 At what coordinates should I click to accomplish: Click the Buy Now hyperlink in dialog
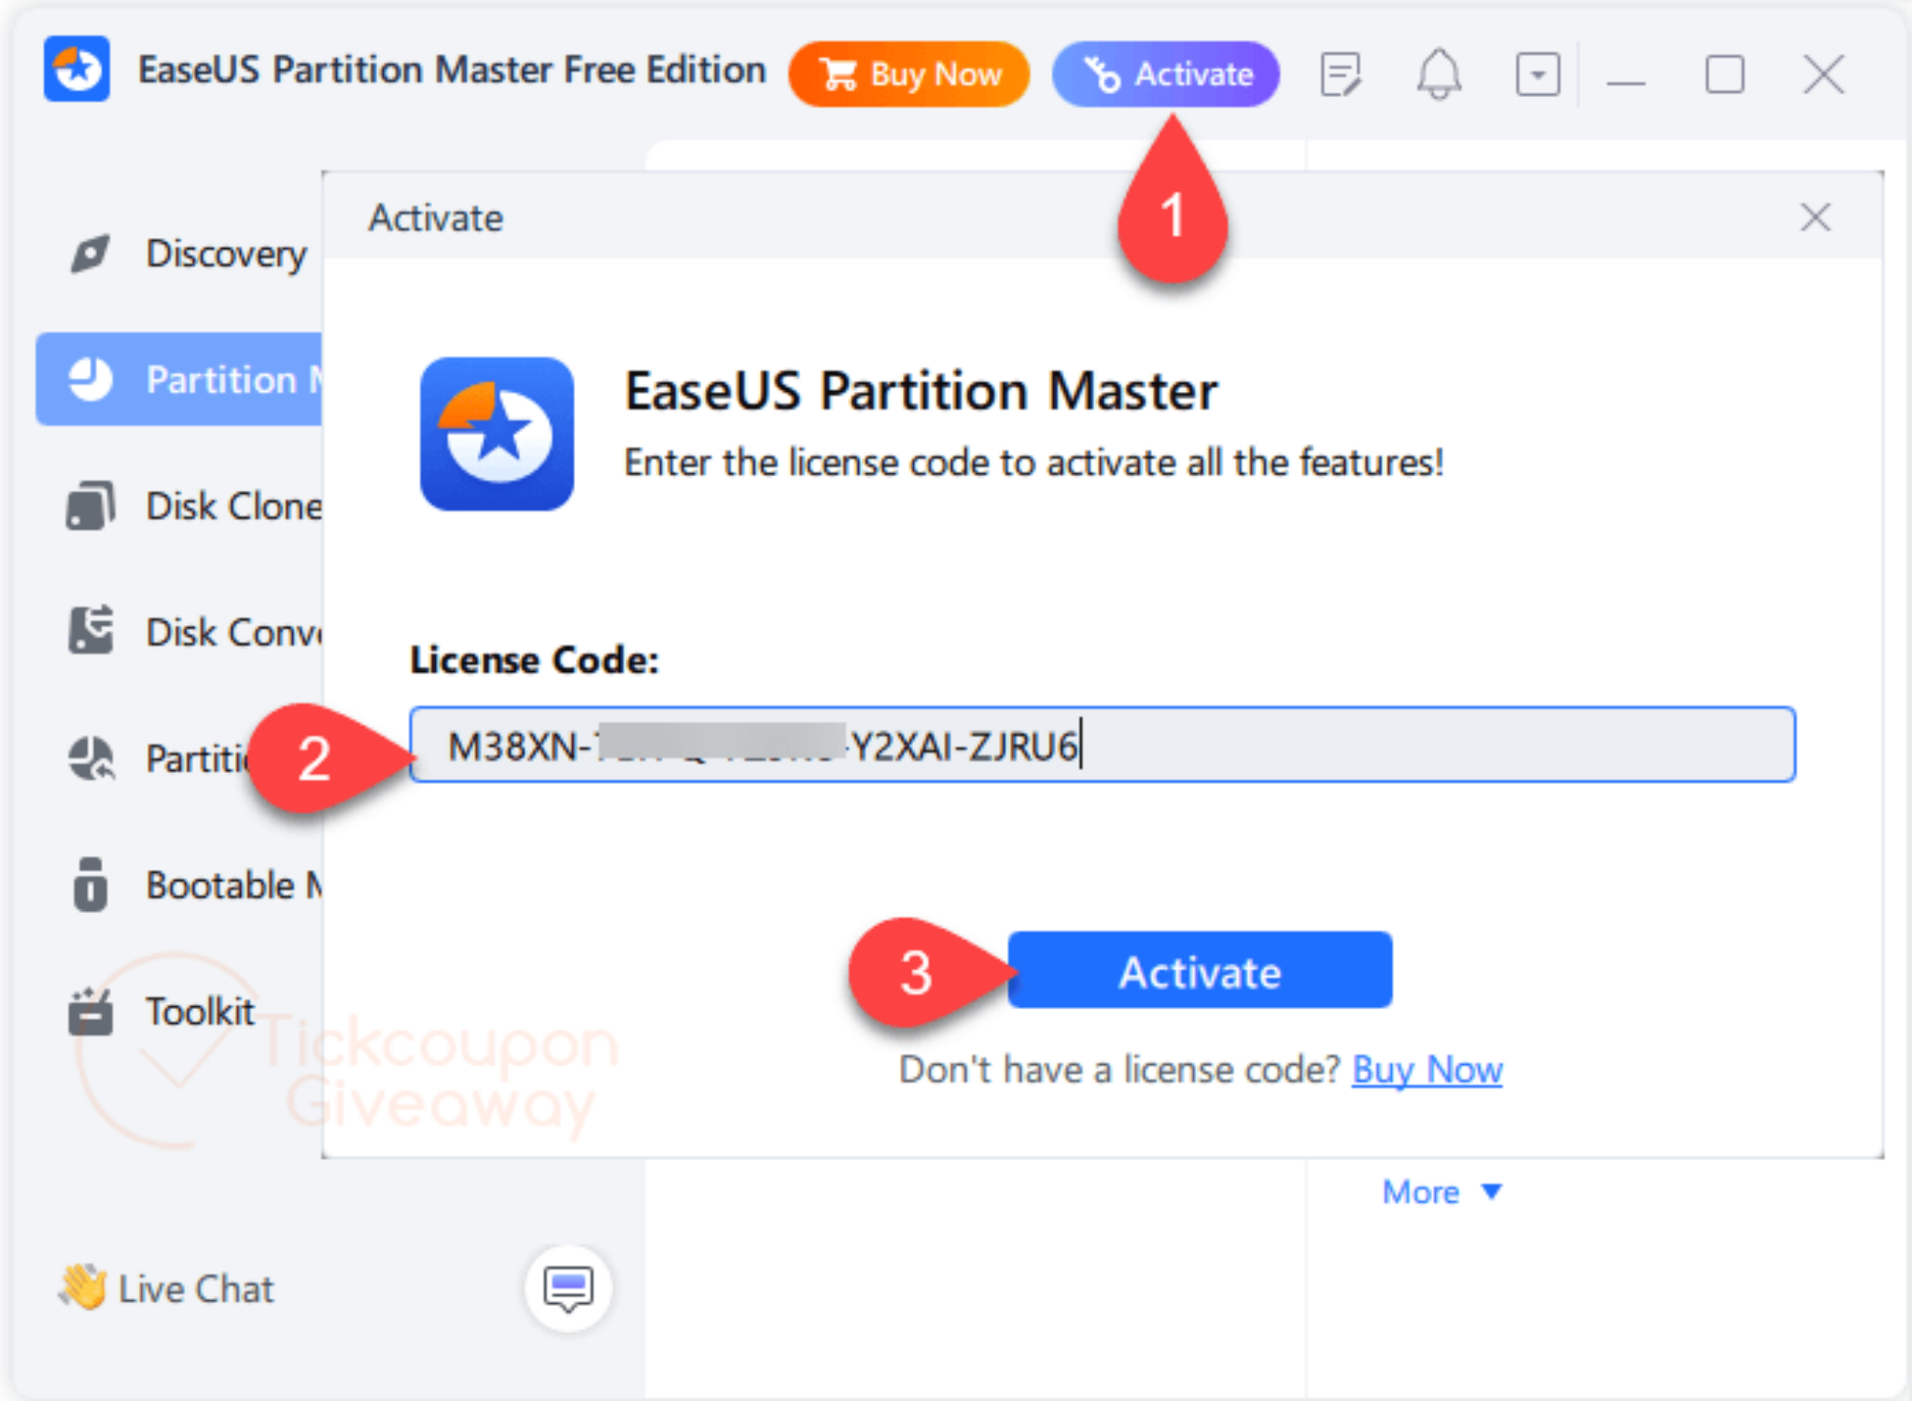point(1427,1070)
